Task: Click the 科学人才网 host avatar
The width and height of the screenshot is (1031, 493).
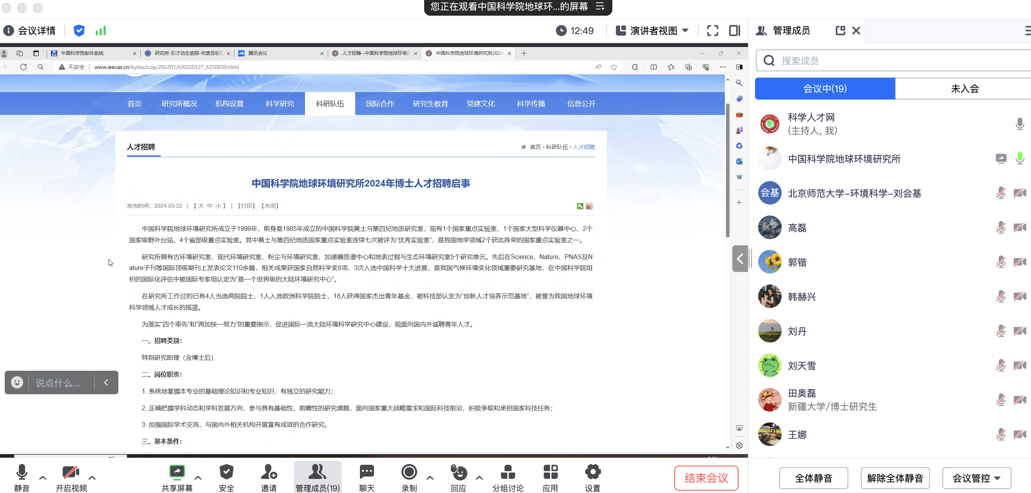Action: 769,124
